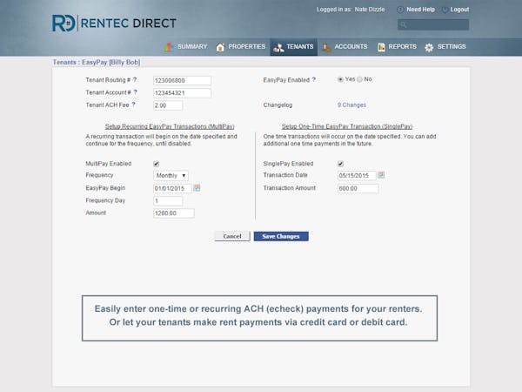
Task: Click the Rentec Direct logo
Action: point(114,23)
